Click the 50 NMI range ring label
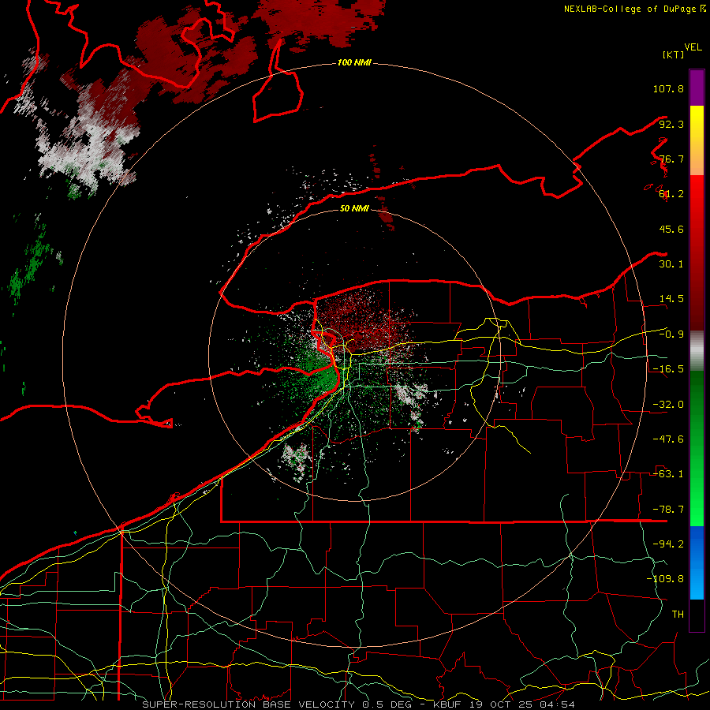Screen dimensions: 710x710 tap(354, 208)
